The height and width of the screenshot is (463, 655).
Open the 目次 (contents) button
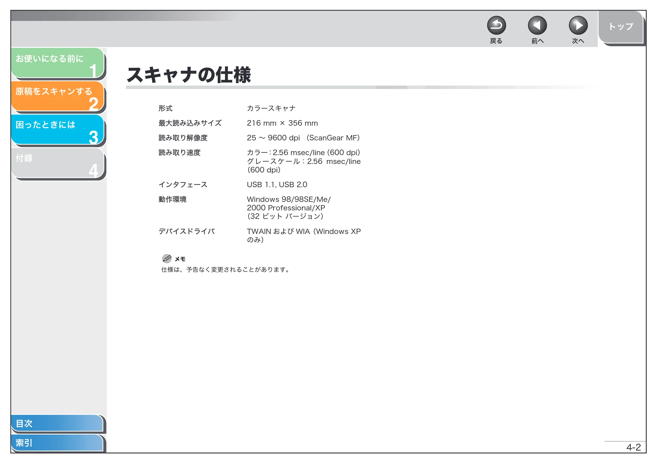(57, 423)
